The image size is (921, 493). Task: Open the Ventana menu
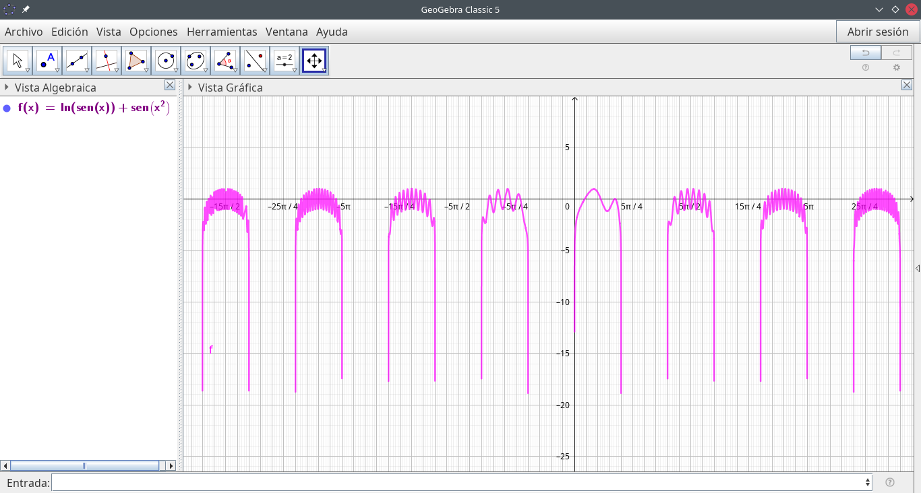click(x=287, y=32)
